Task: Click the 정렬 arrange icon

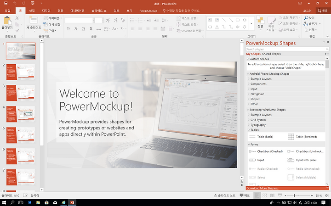Action: (260, 20)
